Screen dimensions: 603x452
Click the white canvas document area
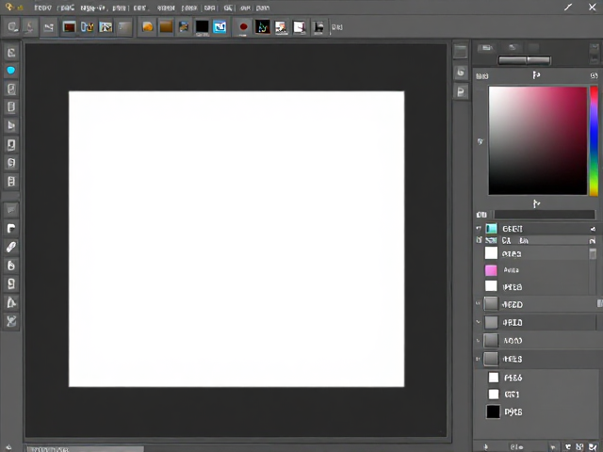[236, 238]
